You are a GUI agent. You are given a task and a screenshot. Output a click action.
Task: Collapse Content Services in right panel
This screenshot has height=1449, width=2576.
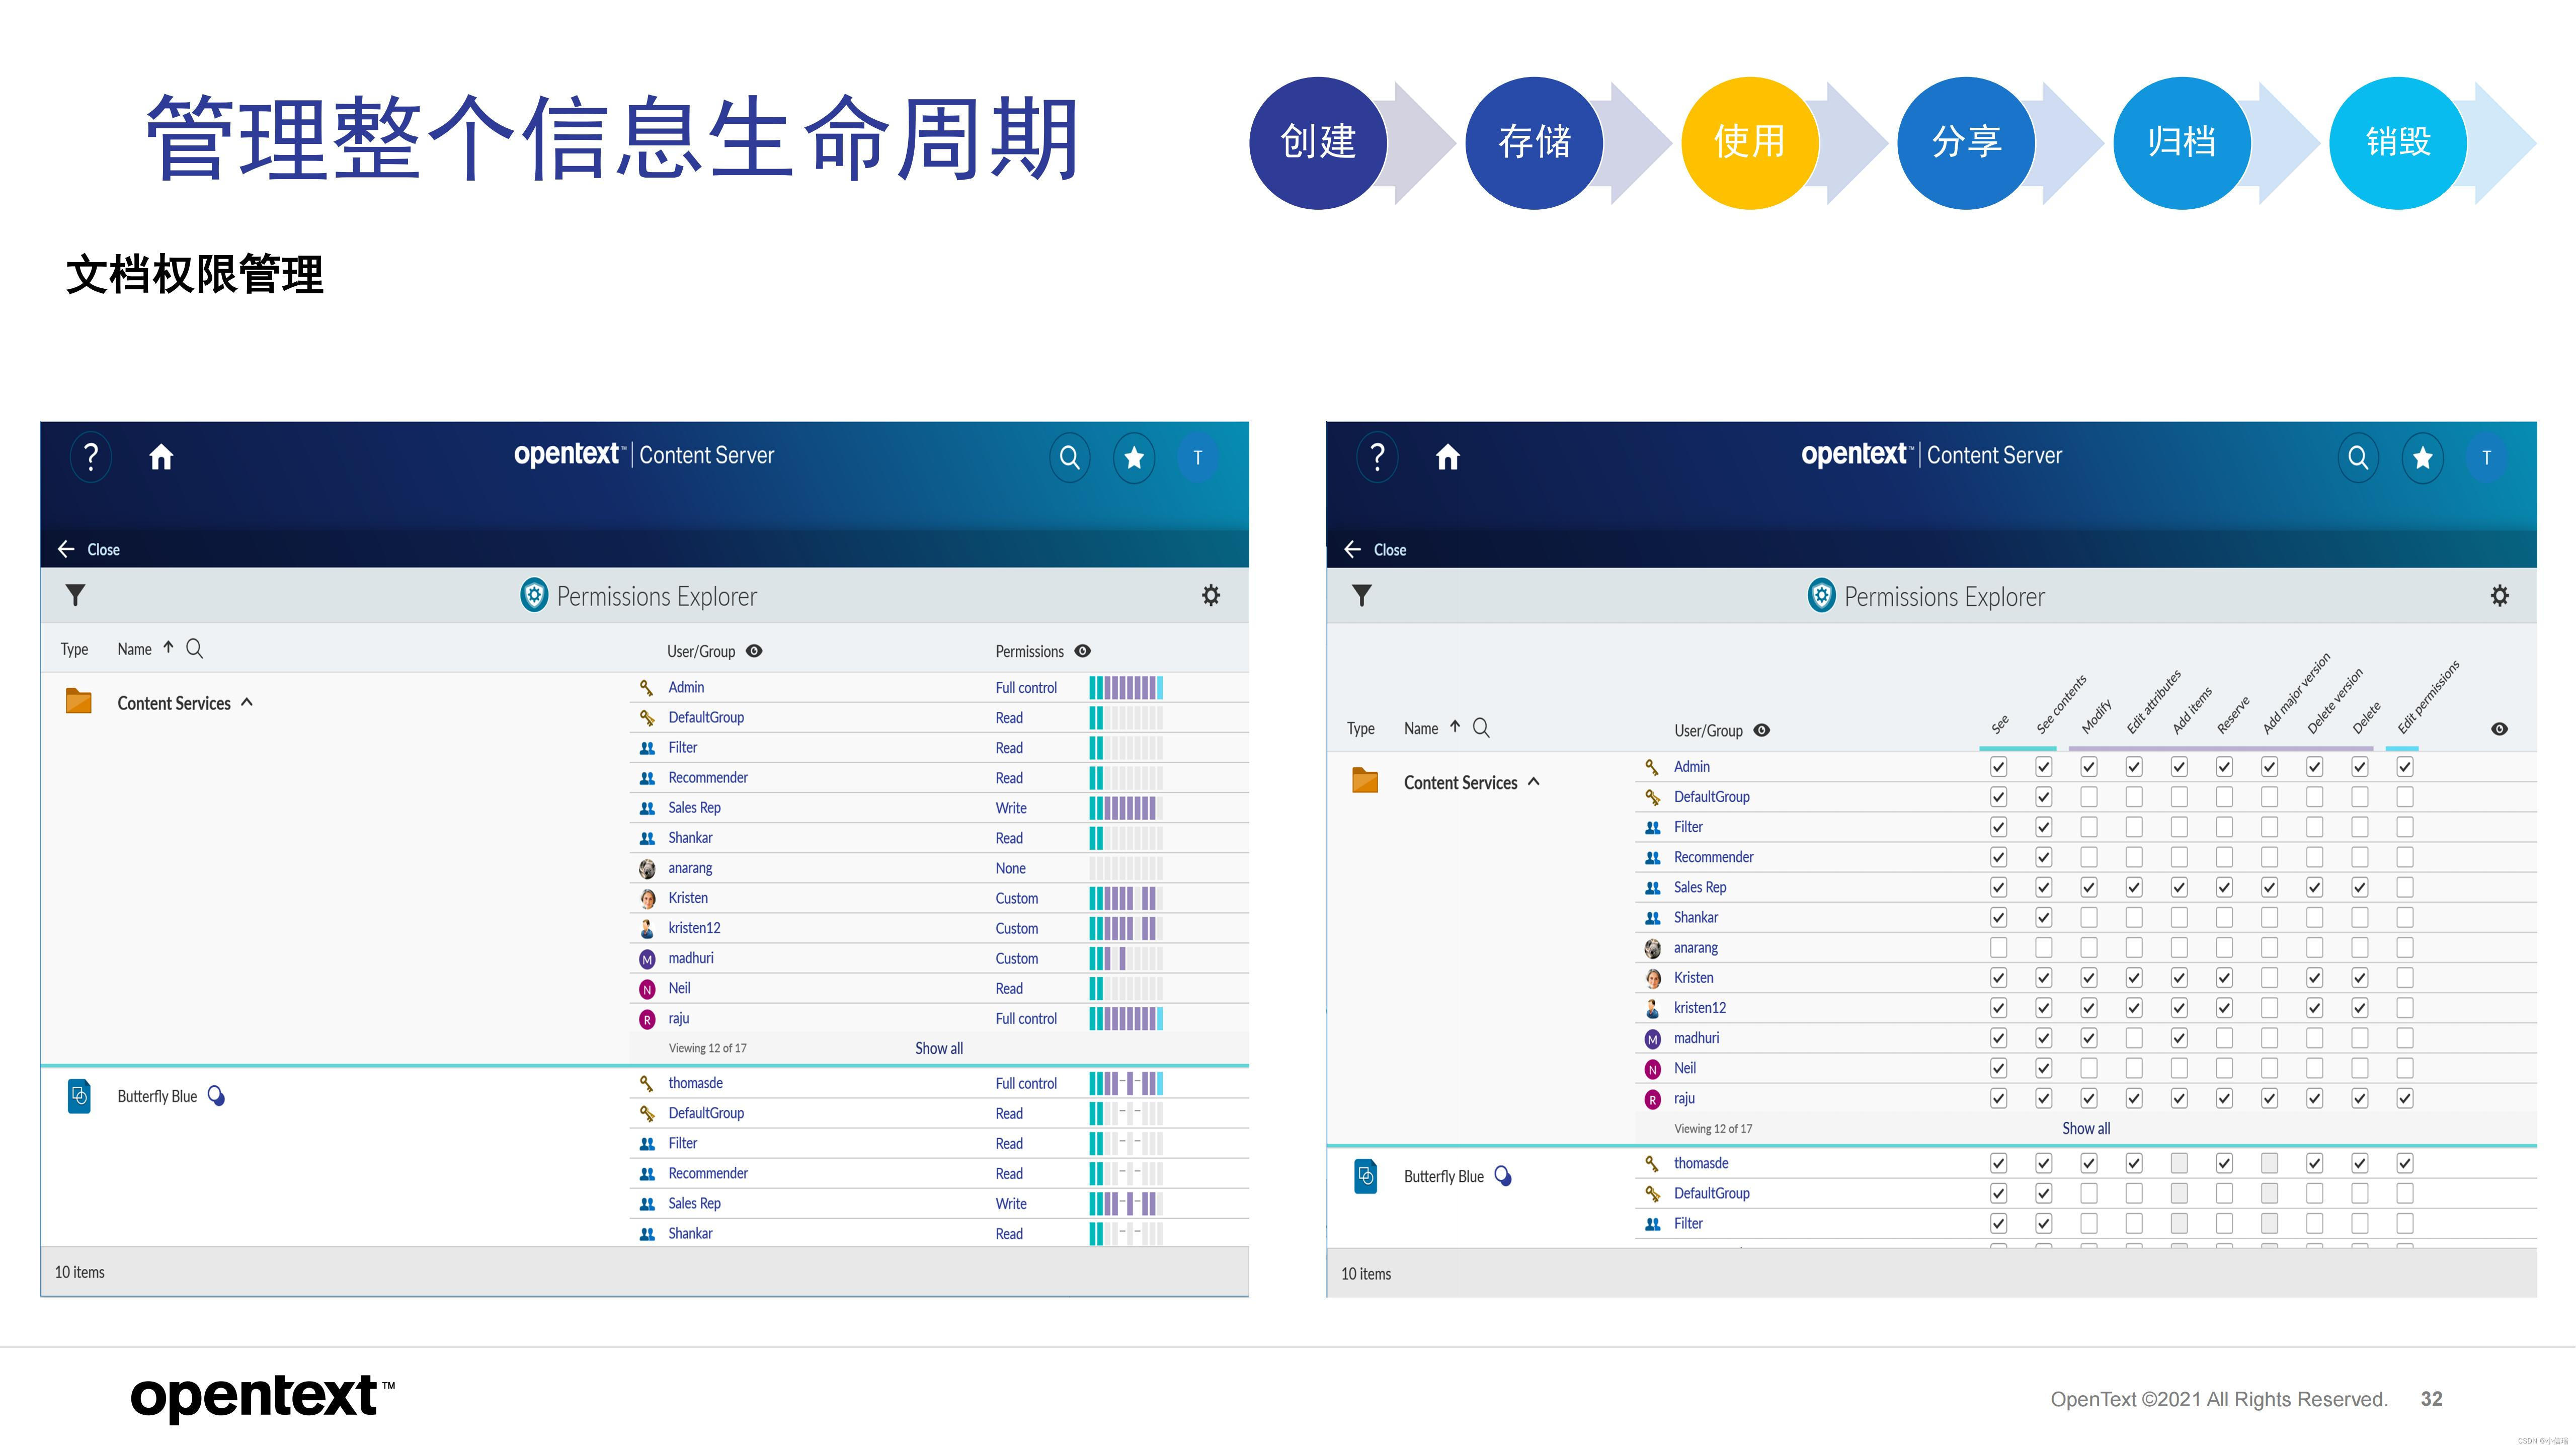[1534, 782]
